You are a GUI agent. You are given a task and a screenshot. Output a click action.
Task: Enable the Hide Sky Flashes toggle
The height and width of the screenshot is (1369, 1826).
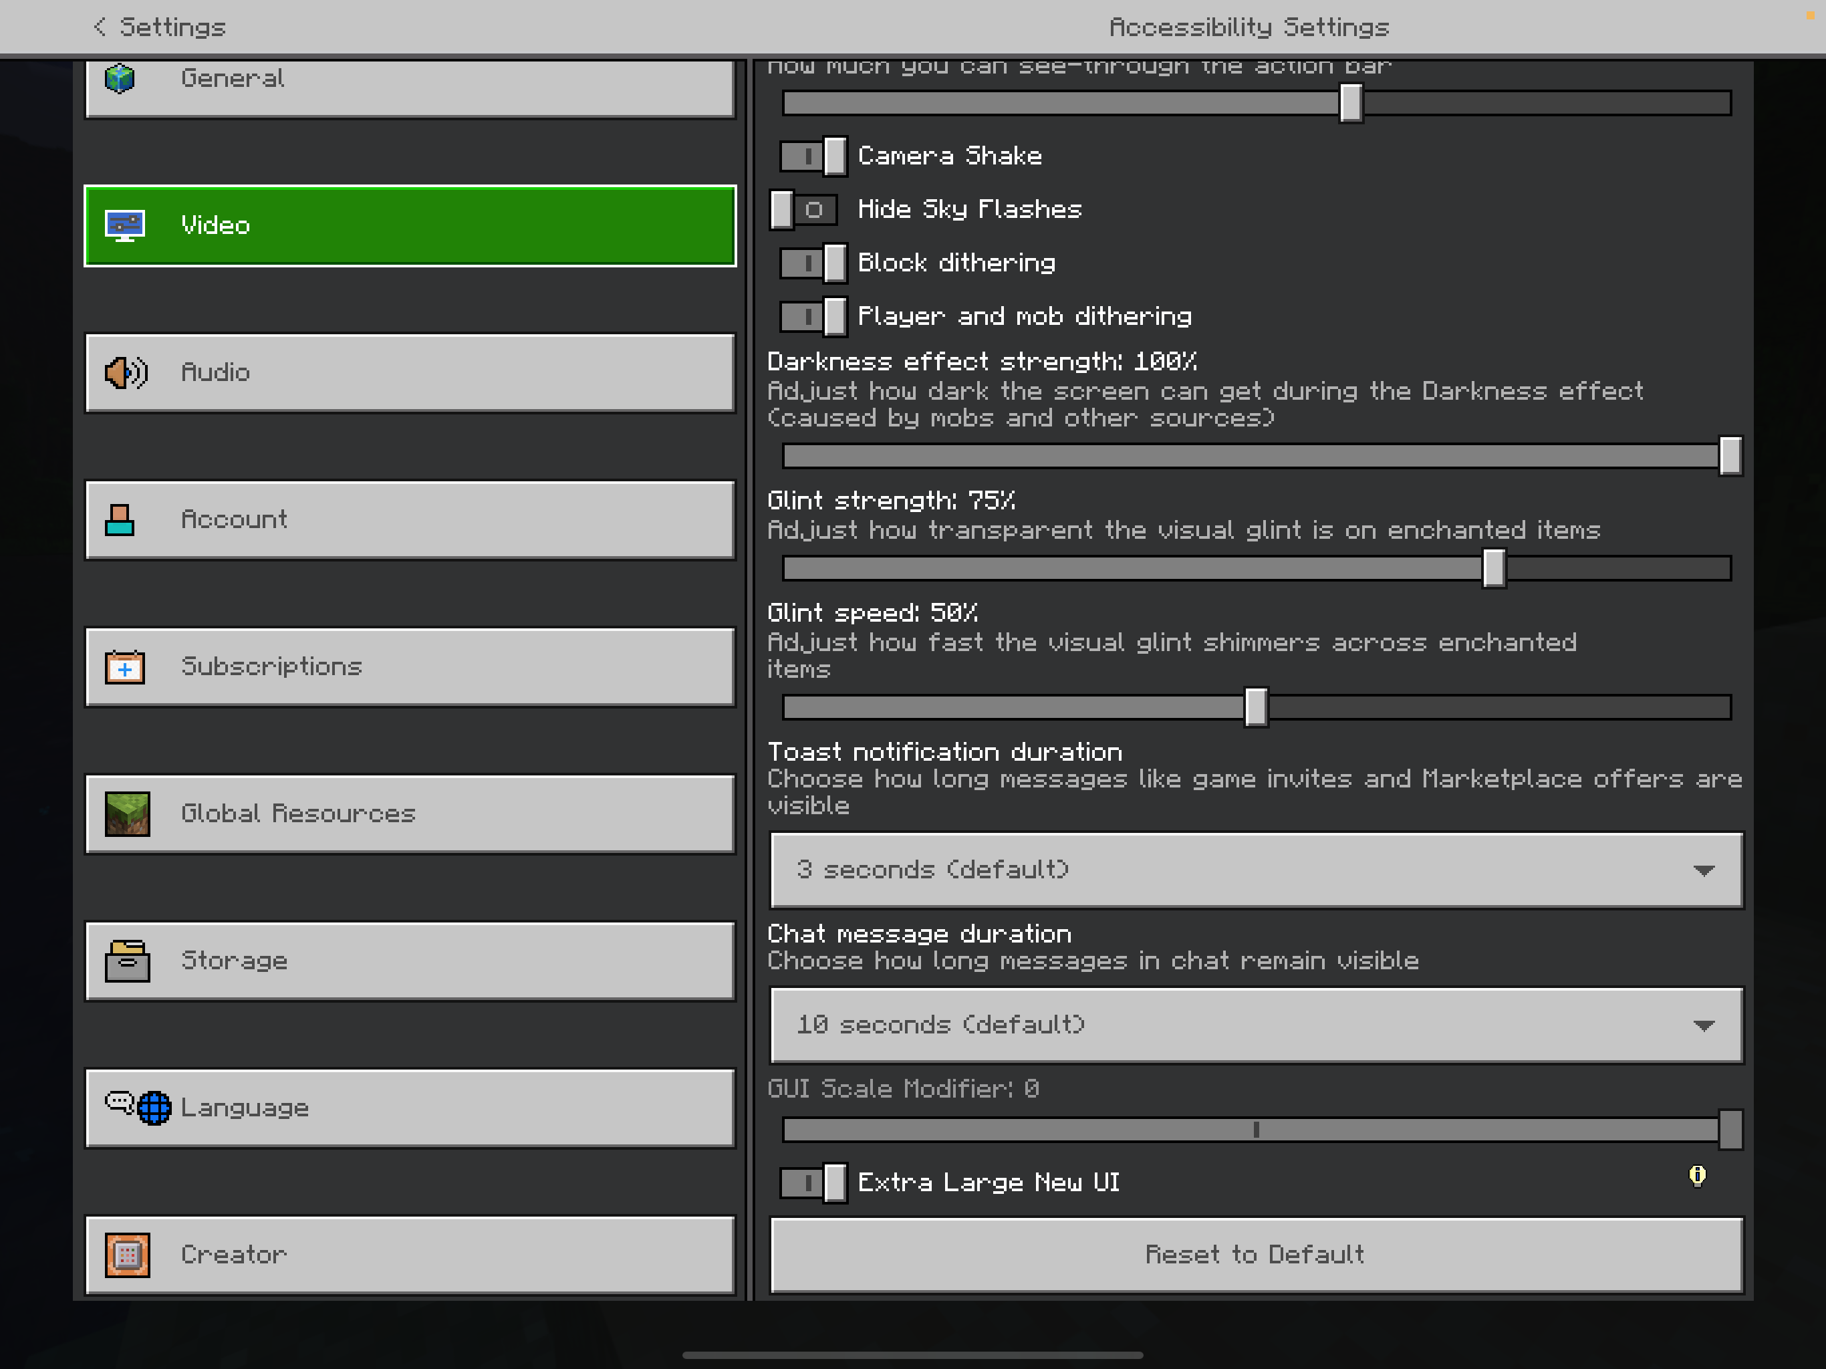[x=802, y=210]
